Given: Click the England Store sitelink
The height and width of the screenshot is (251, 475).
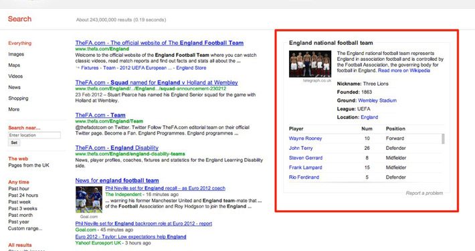Looking at the screenshot, I should 191,68.
